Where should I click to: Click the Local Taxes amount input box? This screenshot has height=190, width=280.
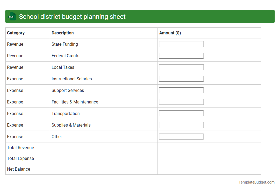pyautogui.click(x=181, y=67)
